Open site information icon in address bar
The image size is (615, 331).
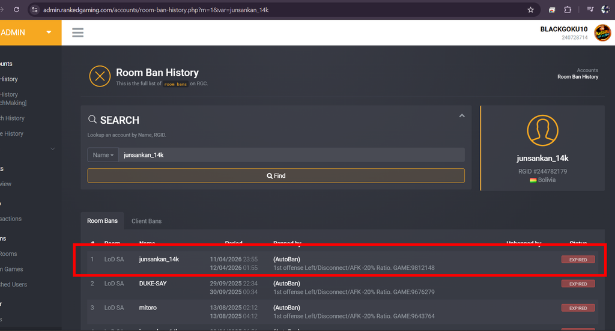pos(34,10)
